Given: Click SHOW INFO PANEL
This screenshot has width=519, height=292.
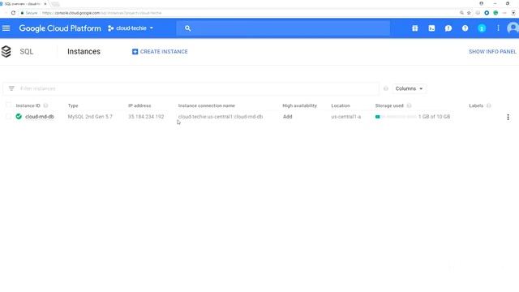Looking at the screenshot, I should click(492, 52).
